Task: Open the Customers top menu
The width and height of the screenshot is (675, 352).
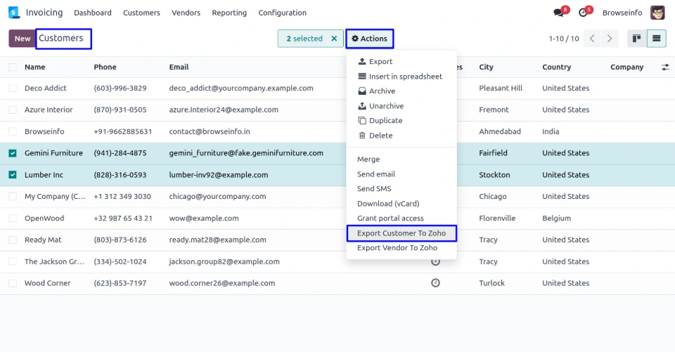Action: [x=141, y=13]
